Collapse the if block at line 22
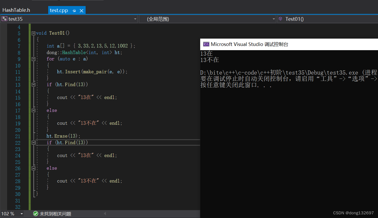 [x=33, y=143]
